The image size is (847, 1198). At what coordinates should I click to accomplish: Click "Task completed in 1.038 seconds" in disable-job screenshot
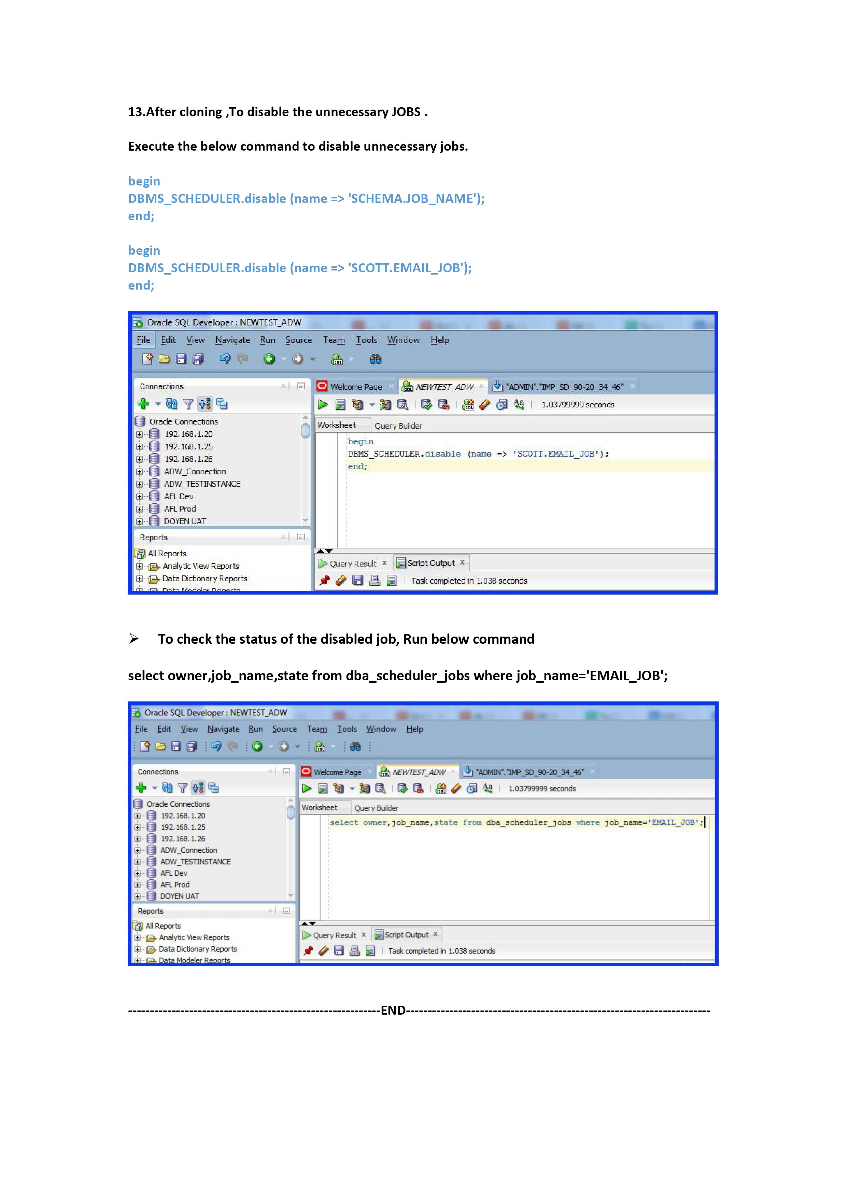(x=469, y=581)
